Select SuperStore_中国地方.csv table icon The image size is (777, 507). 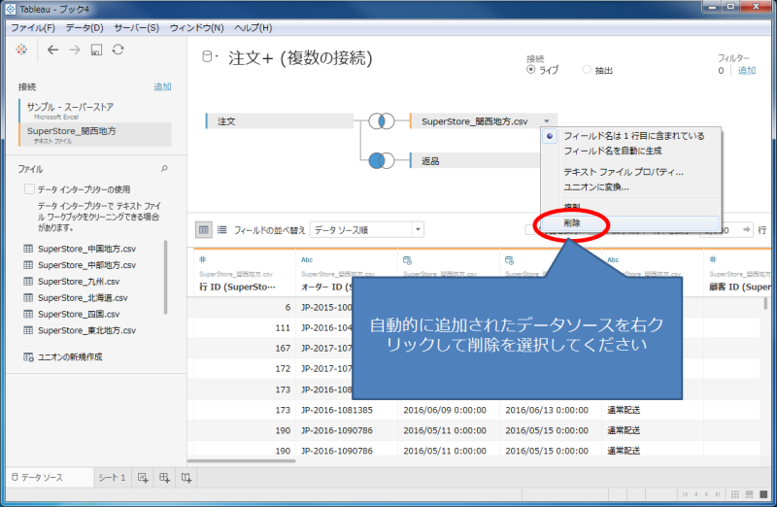[28, 249]
